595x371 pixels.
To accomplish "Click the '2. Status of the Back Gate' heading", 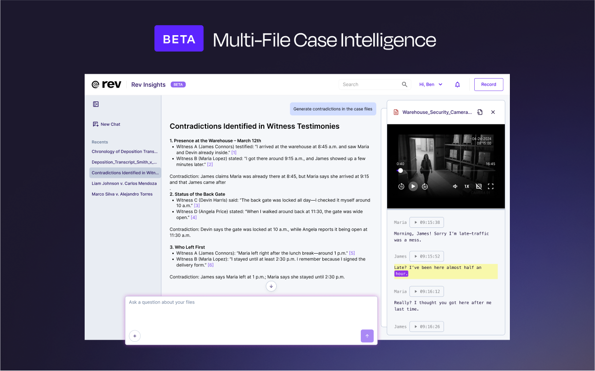I will pyautogui.click(x=198, y=194).
